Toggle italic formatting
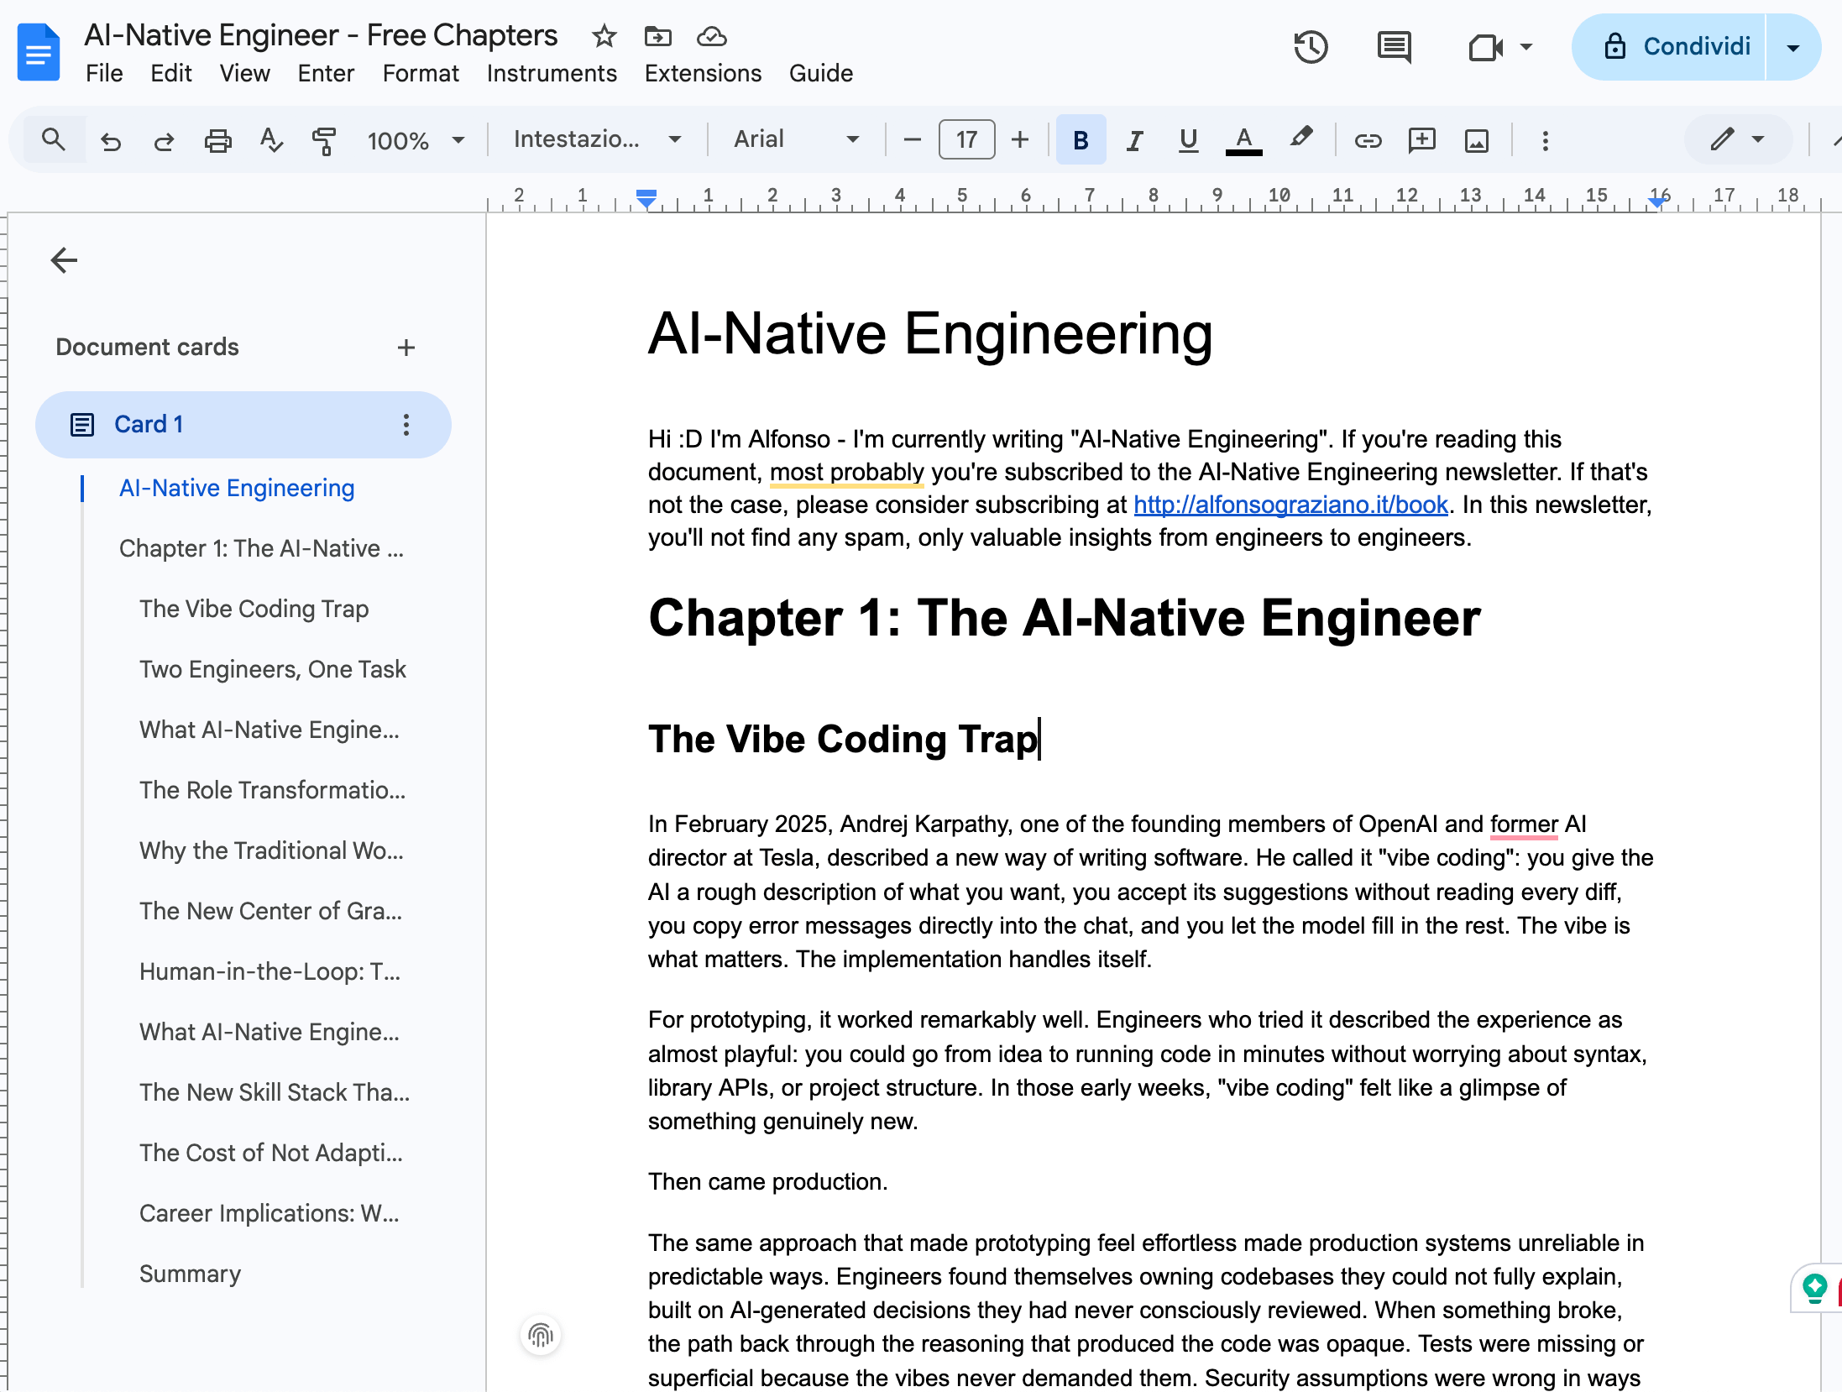 [1134, 140]
